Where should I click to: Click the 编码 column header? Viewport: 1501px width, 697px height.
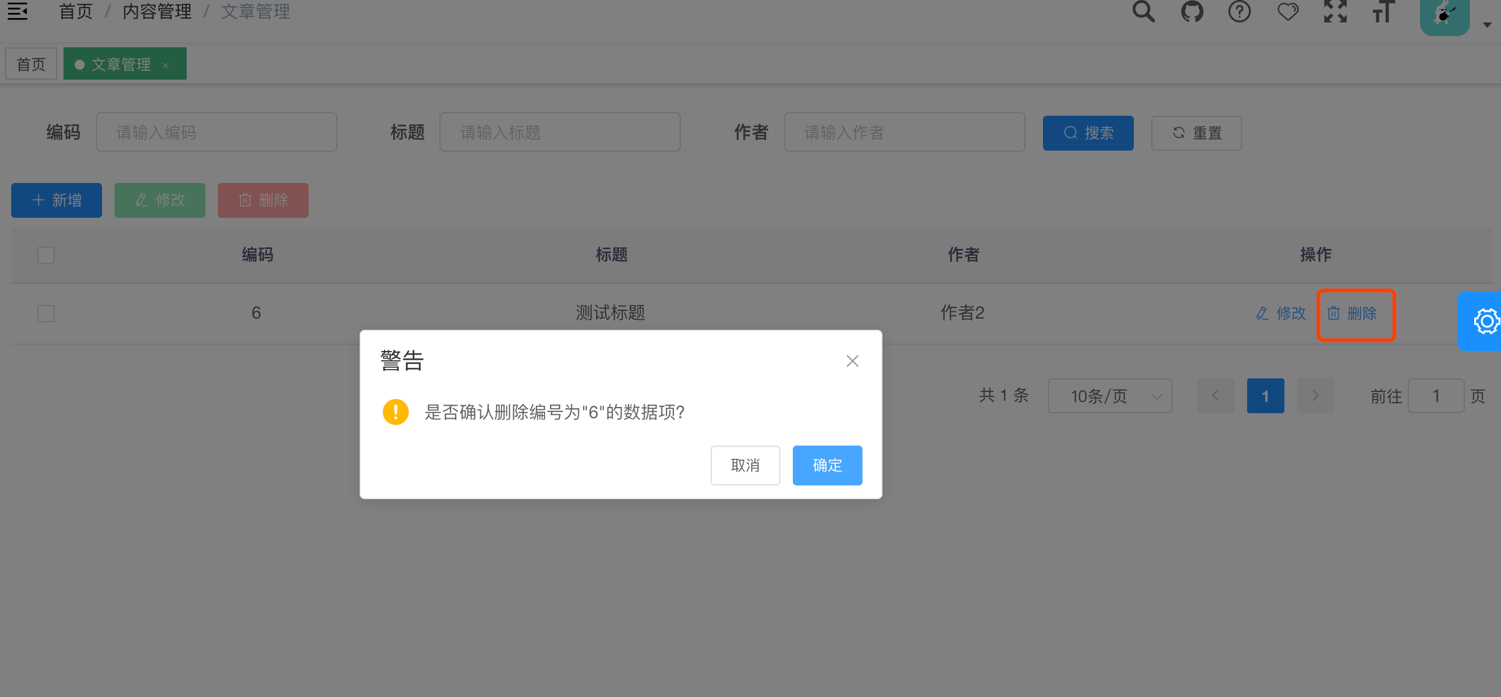point(258,255)
